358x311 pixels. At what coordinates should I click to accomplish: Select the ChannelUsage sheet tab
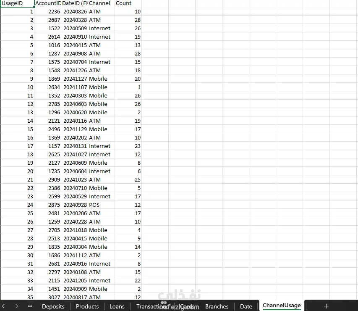(282, 305)
